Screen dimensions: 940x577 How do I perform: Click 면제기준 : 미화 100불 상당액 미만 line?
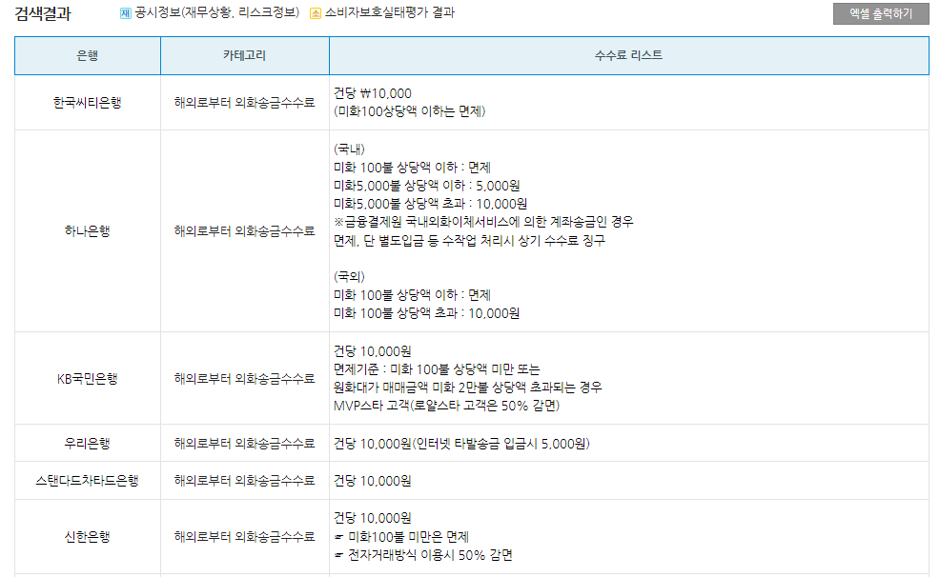437,369
